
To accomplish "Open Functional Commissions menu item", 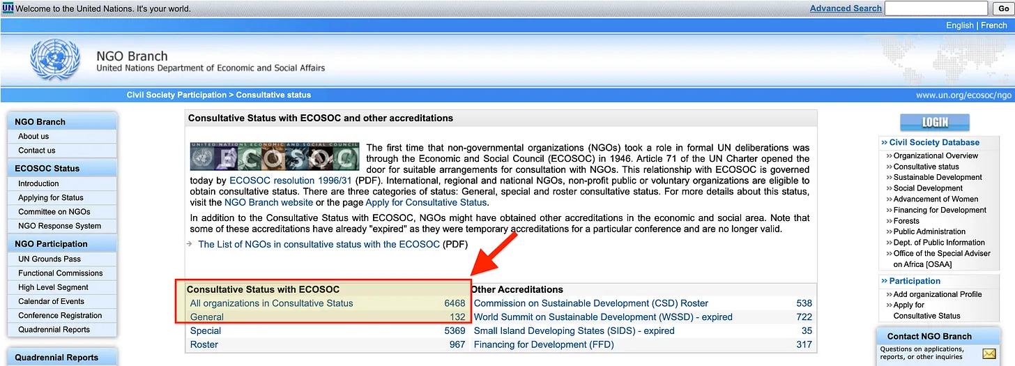I will point(61,273).
